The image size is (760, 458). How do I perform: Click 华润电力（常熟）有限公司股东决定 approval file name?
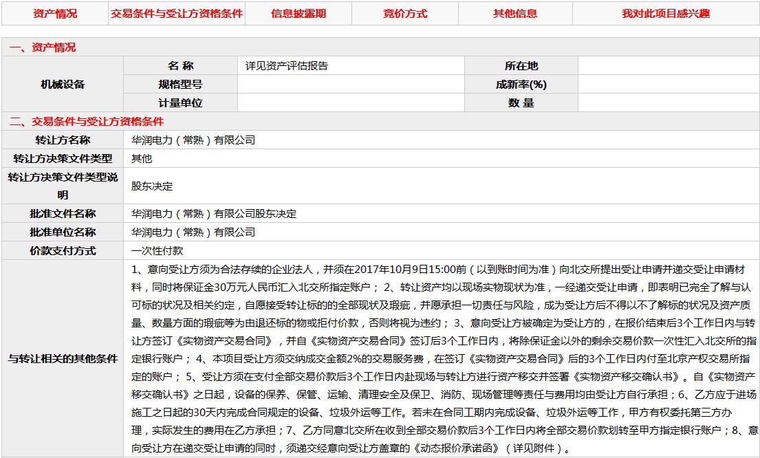coord(214,214)
